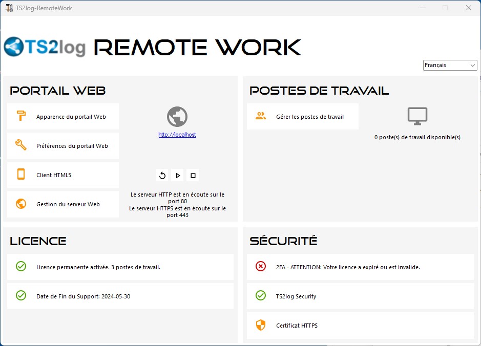Open the Certificat HTTPS row
Image resolution: width=481 pixels, height=346 pixels.
click(360, 326)
